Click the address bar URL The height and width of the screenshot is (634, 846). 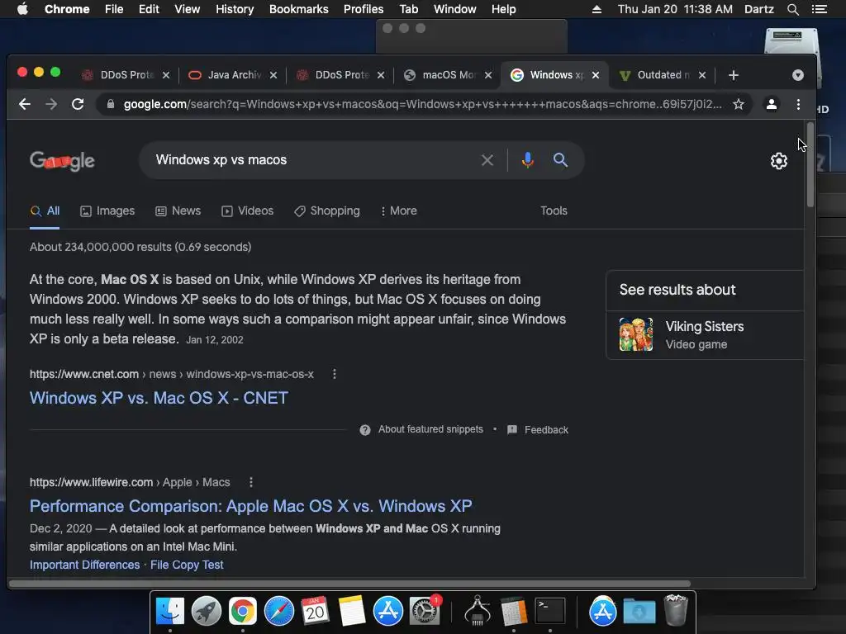pyautogui.click(x=422, y=104)
